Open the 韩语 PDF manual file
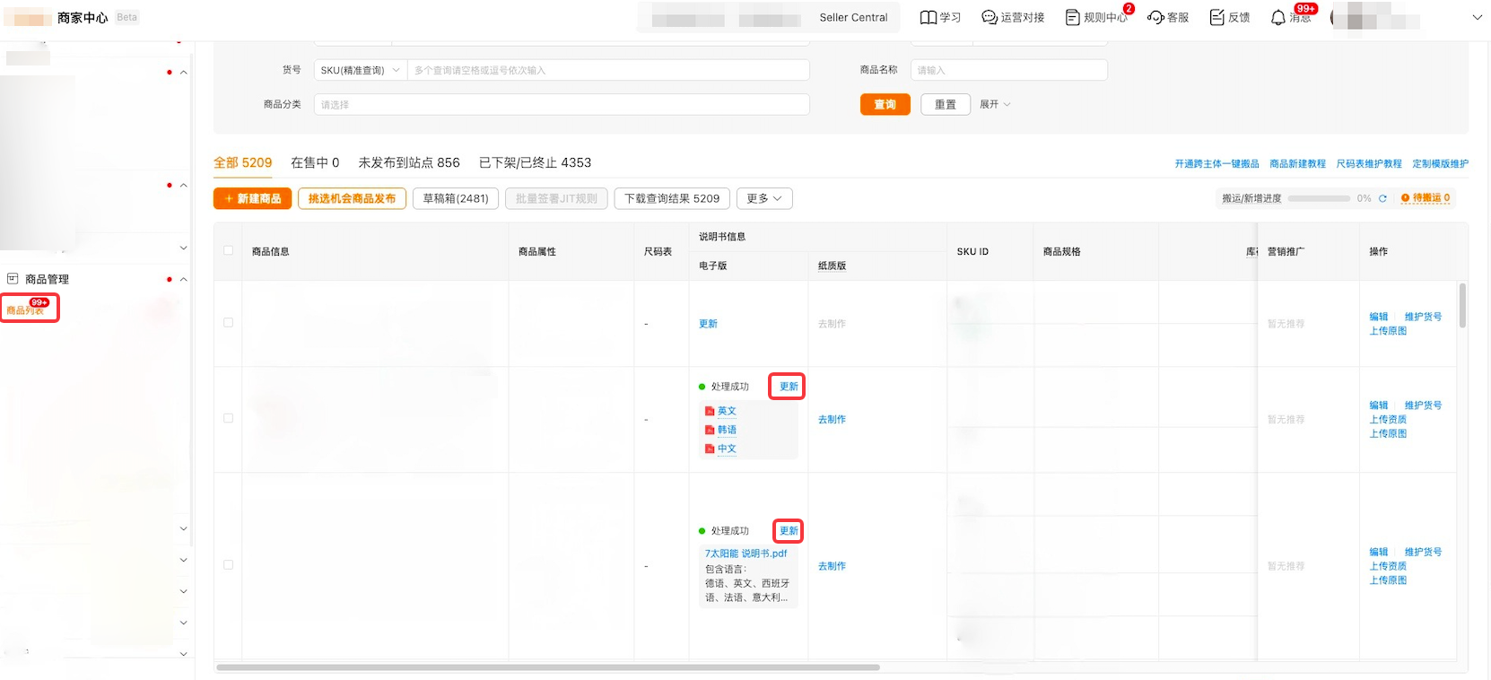1491x680 pixels. pyautogui.click(x=727, y=430)
